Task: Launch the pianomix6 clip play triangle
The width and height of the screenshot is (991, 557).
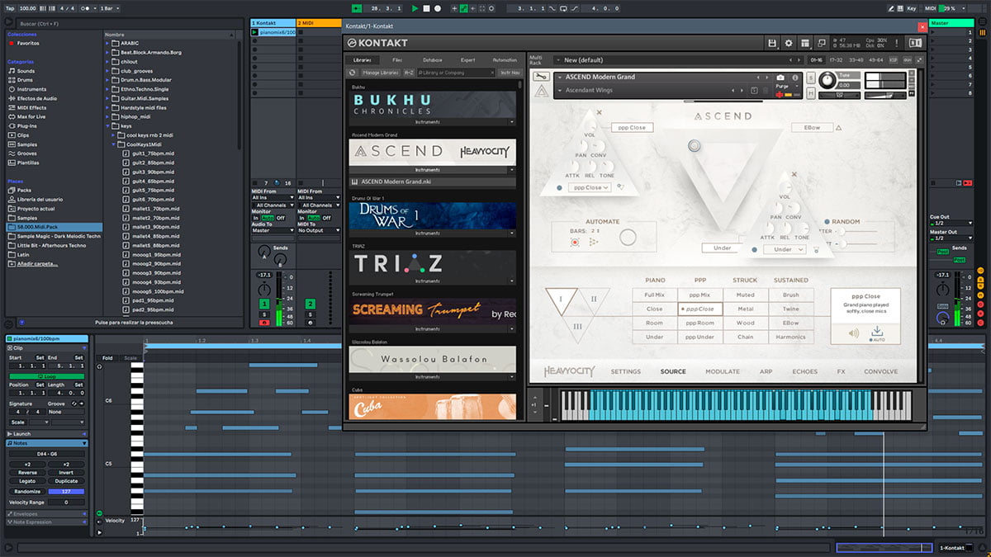Action: (255, 32)
